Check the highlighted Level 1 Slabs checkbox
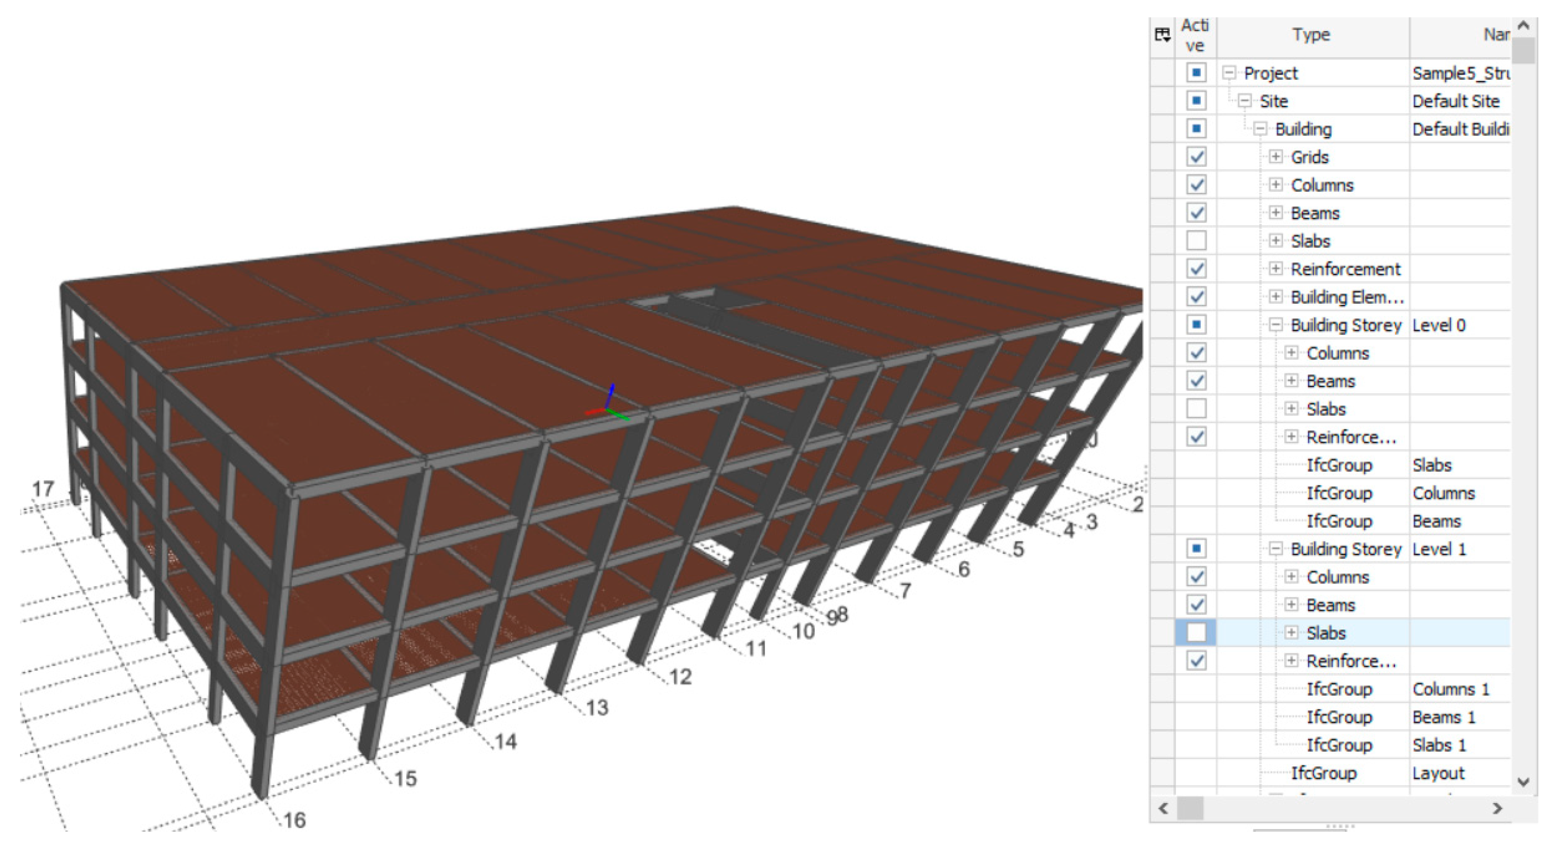This screenshot has height=846, width=1553. tap(1196, 632)
